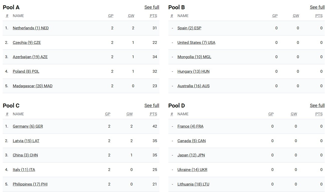
Task: Select Mongolia (10) MGL team link
Action: coord(194,57)
